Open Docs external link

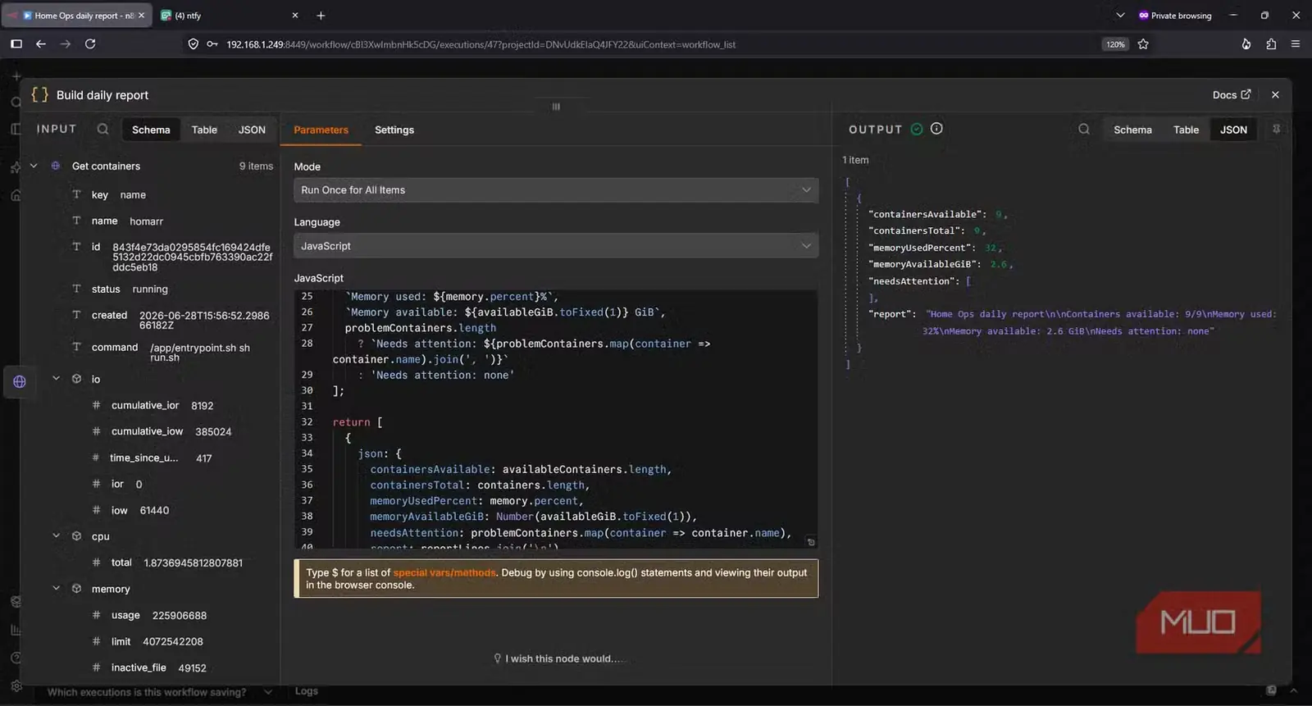click(1232, 95)
